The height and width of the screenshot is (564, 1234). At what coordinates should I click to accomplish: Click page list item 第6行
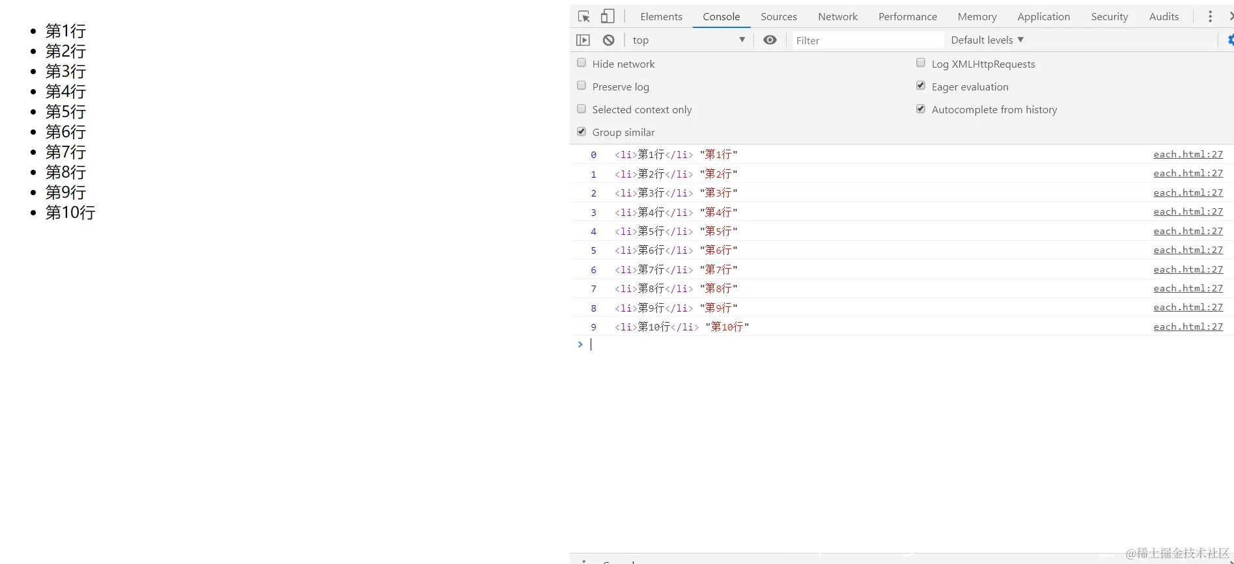pos(65,132)
